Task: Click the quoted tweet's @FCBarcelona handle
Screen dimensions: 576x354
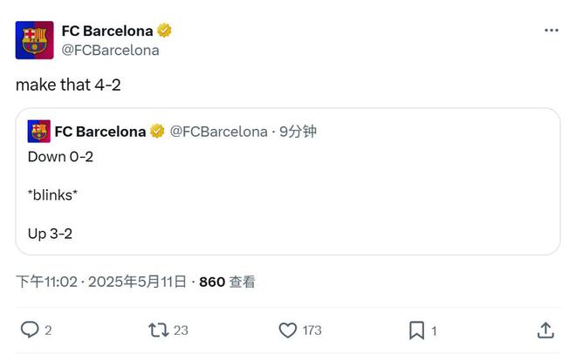Action: click(x=218, y=132)
